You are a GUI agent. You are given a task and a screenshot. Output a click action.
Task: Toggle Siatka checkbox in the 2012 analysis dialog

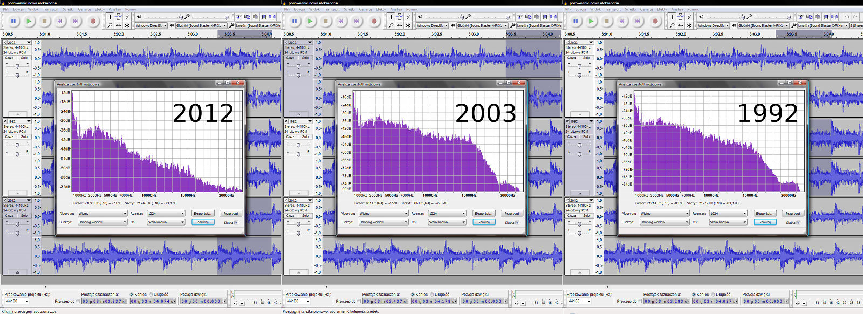tap(236, 222)
